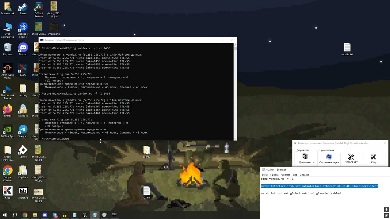Click the Системные звуки icon in mixer
Image resolution: width=390 pixels, height=219 pixels.
tap(329, 157)
